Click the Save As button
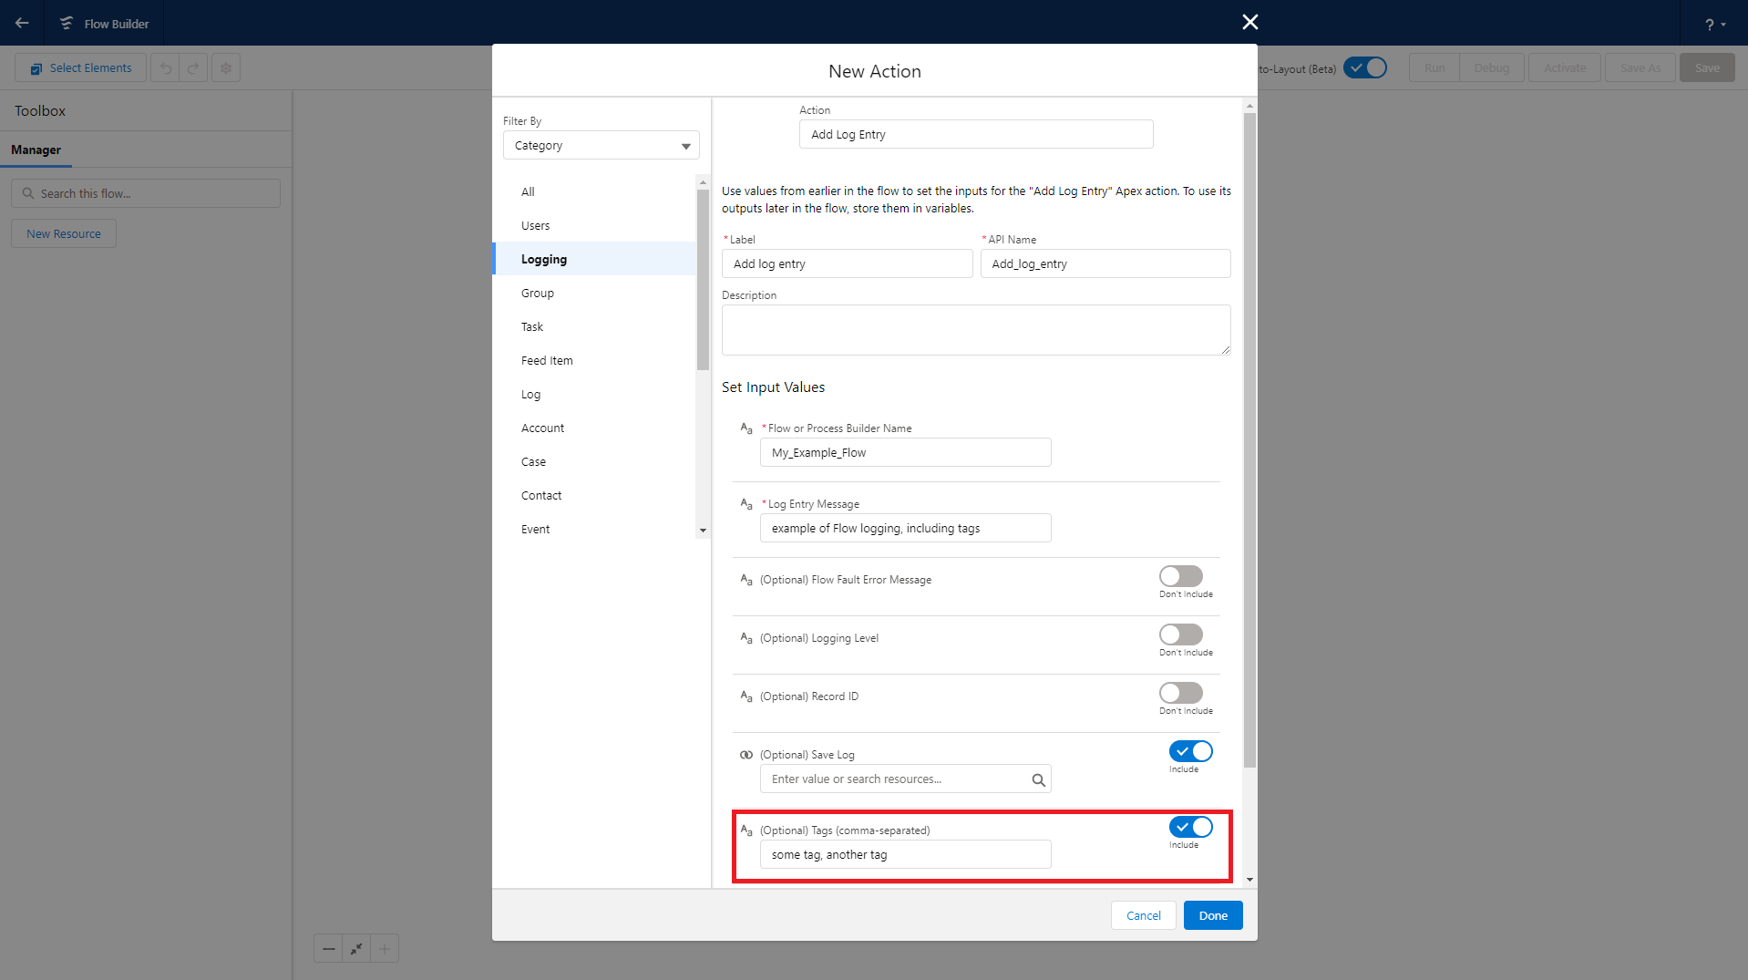Screen dimensions: 1748x980 [x=1640, y=67]
